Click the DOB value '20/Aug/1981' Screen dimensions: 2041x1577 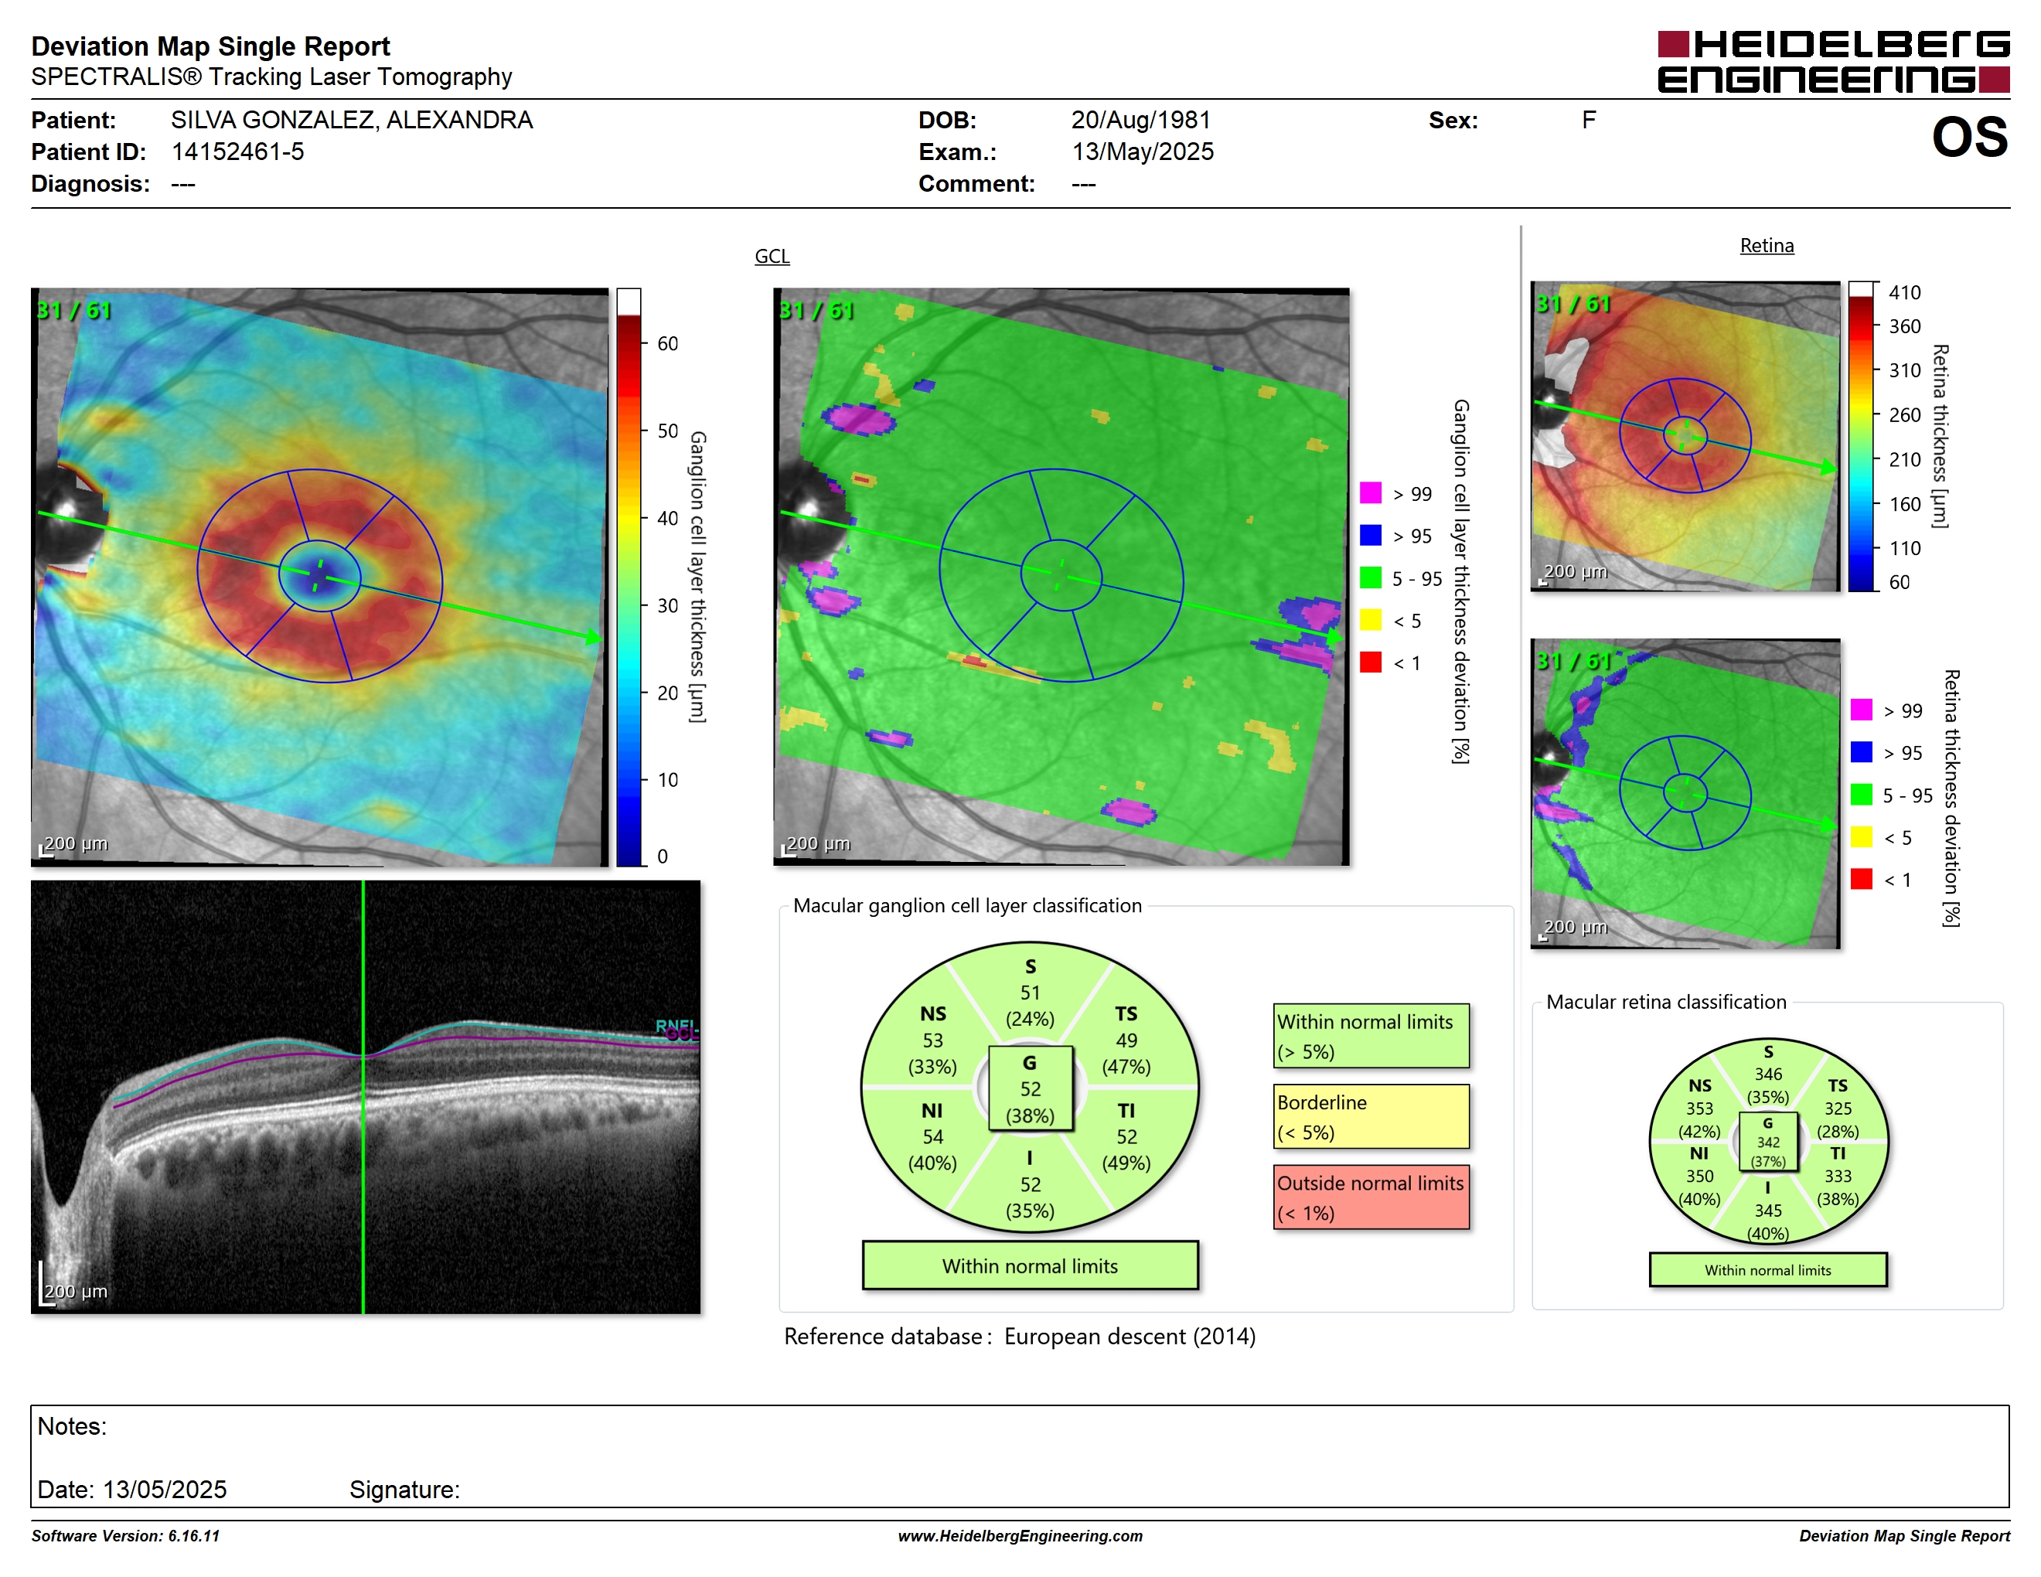1140,120
